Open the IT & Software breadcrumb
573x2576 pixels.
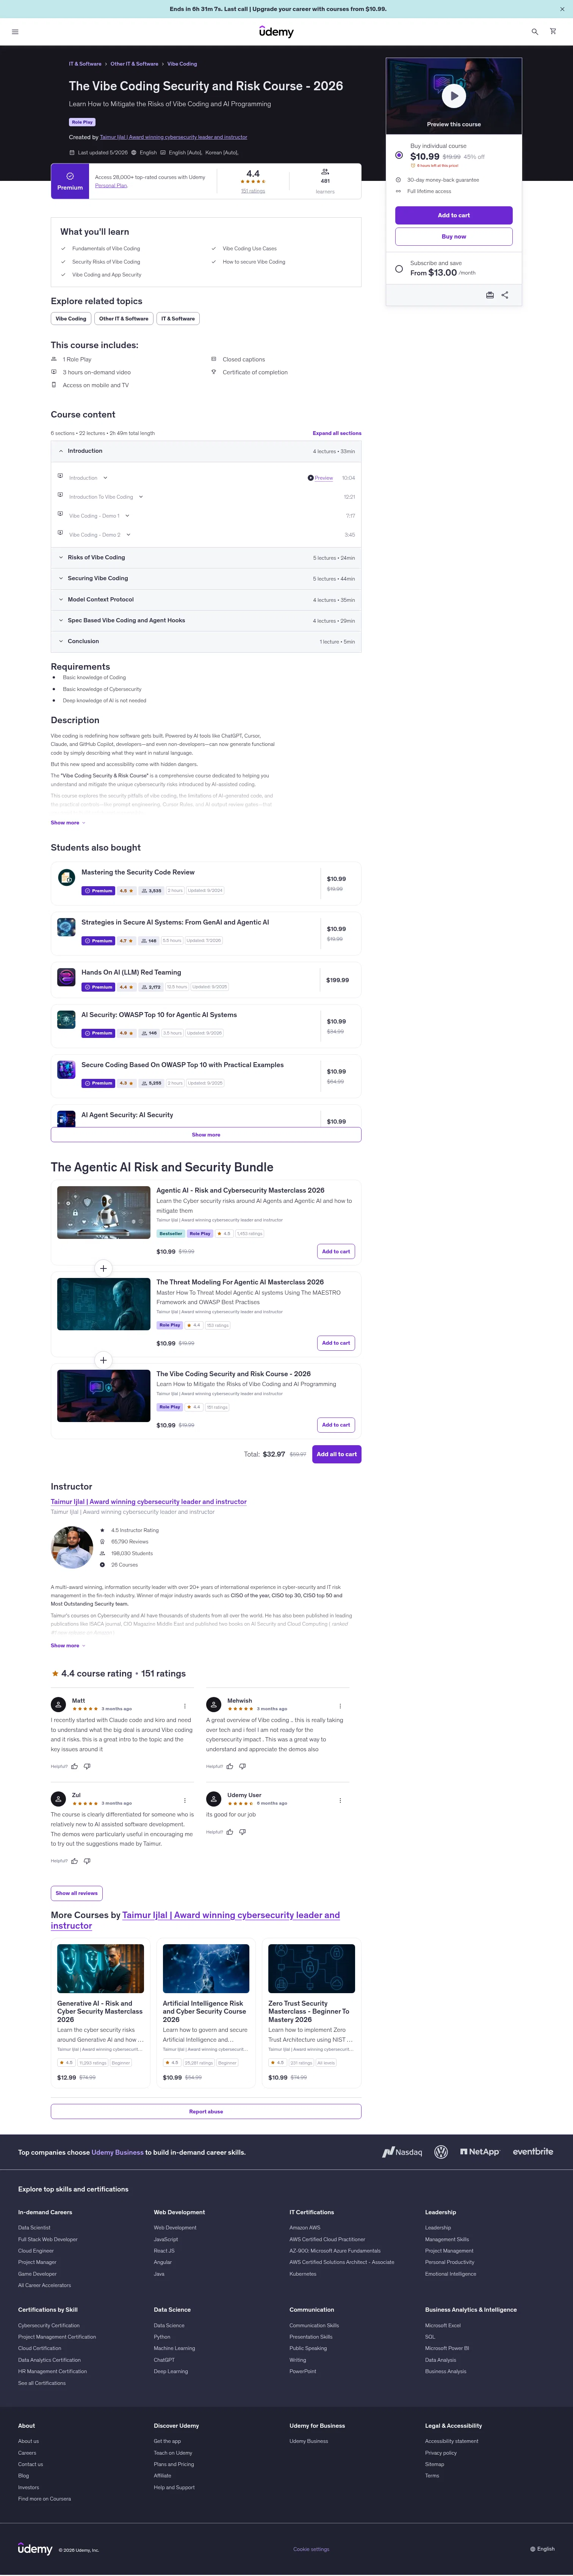tap(85, 64)
